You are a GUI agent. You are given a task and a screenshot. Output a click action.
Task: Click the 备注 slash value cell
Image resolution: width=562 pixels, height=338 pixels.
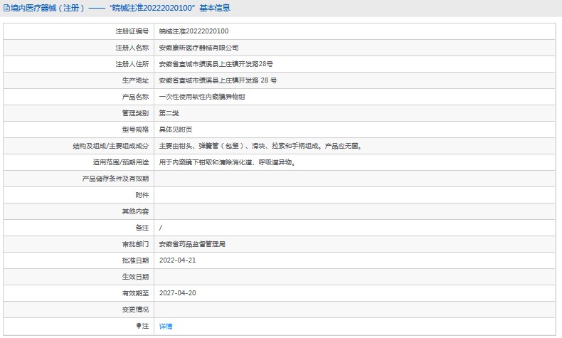click(x=354, y=228)
